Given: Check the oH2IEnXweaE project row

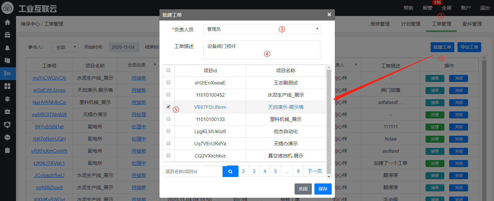Looking at the screenshot, I should pyautogui.click(x=168, y=83).
